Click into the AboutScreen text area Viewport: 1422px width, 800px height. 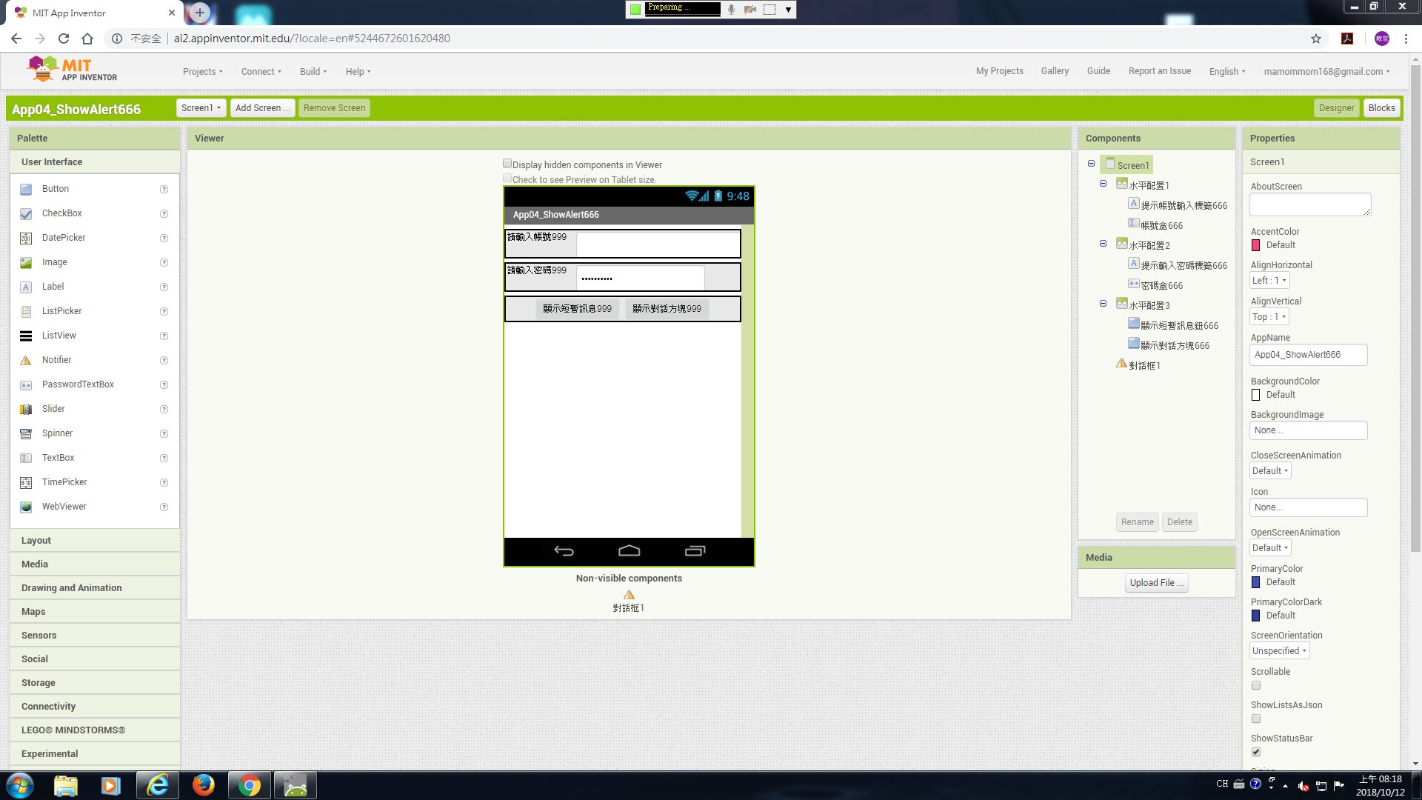tap(1310, 204)
